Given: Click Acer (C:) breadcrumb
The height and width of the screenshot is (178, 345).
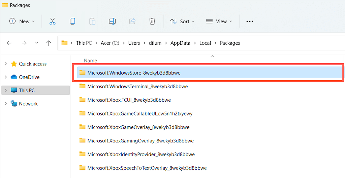Looking at the screenshot, I should [x=110, y=43].
